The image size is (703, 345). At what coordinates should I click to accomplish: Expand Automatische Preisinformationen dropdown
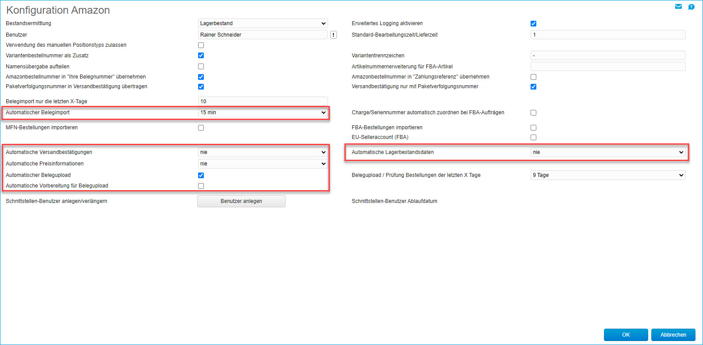point(263,164)
